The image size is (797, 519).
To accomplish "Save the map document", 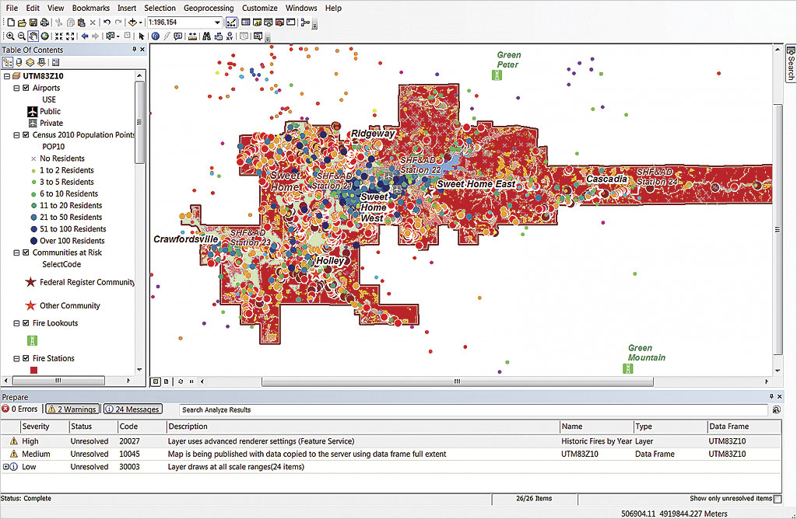I will pyautogui.click(x=33, y=23).
